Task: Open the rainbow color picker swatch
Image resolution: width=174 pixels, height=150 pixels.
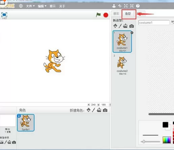Action: pos(167,140)
